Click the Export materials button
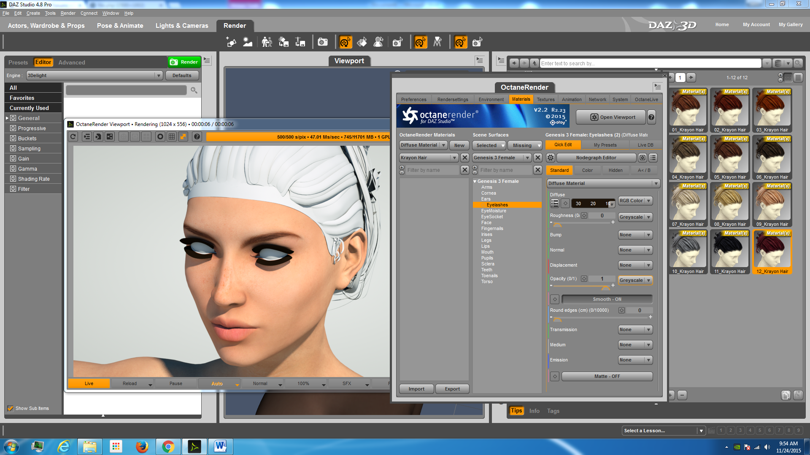This screenshot has height=455, width=810. (452, 389)
